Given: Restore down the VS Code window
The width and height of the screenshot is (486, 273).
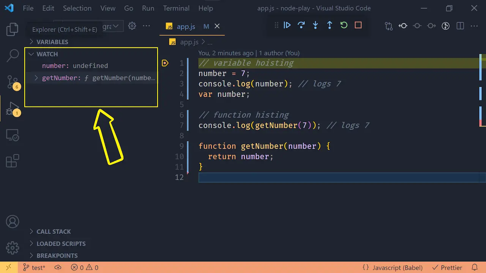Looking at the screenshot, I should point(449,8).
